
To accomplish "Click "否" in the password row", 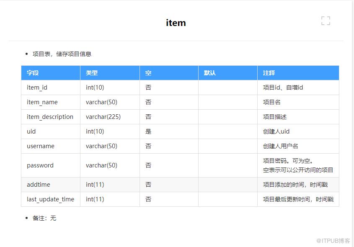I will (x=148, y=165).
